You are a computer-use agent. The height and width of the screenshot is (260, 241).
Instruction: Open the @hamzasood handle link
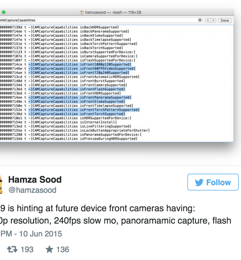(x=32, y=190)
